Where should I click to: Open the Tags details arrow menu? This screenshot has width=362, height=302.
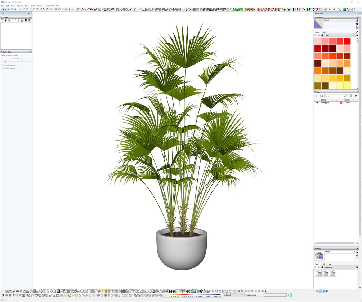coord(356,96)
